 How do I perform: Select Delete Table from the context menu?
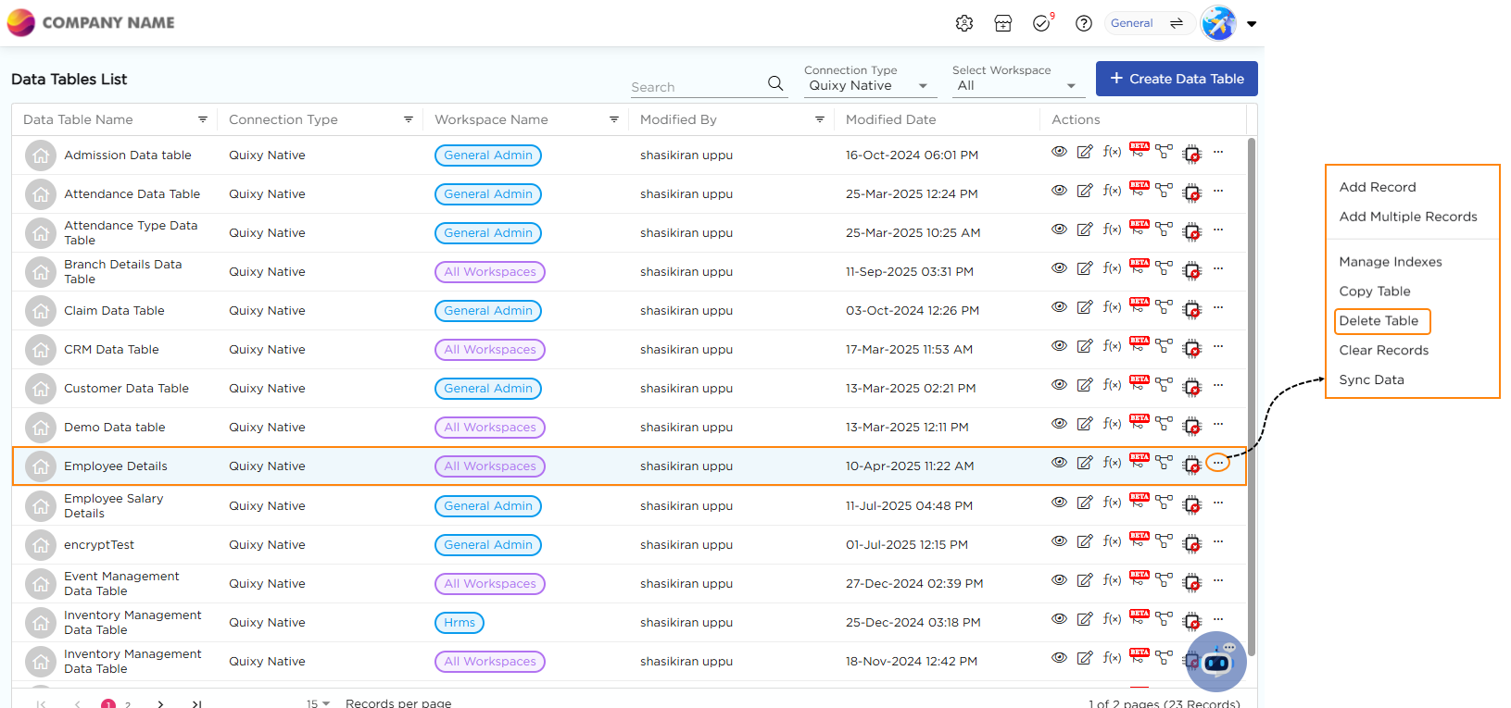point(1379,321)
